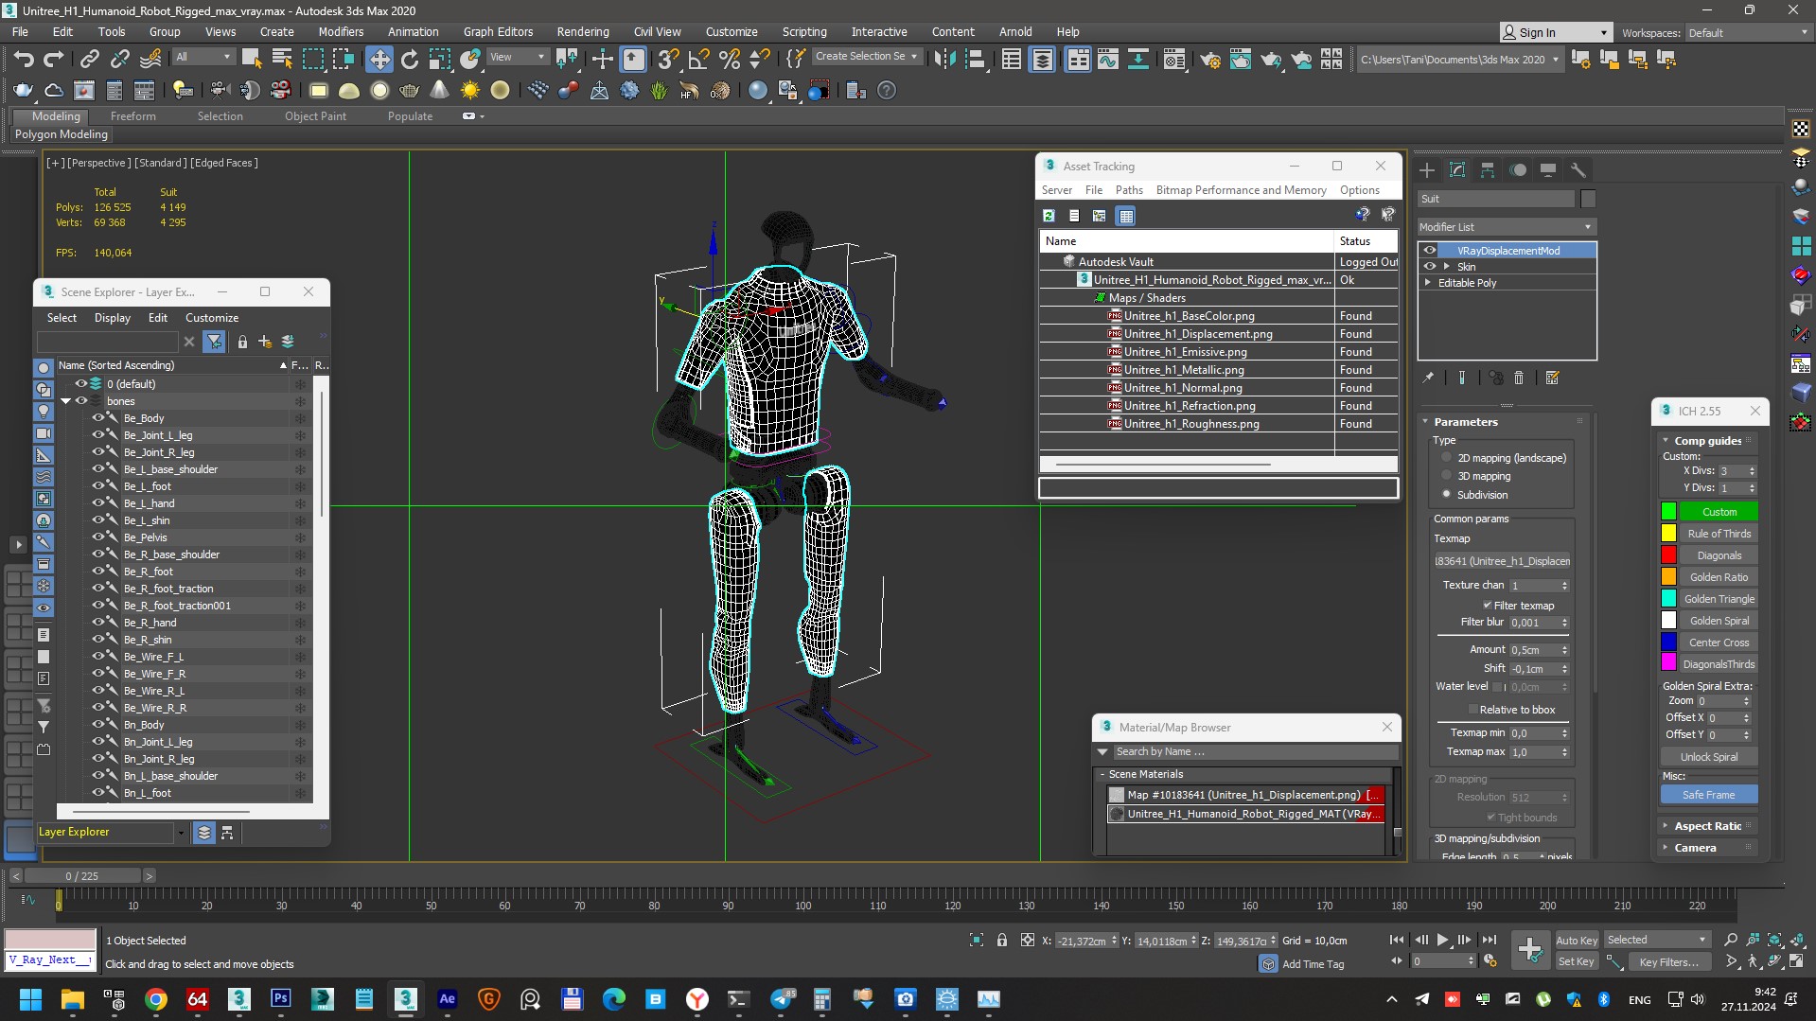The width and height of the screenshot is (1816, 1021).
Task: Hide Be_Body in Scene Explorer
Action: [x=97, y=418]
